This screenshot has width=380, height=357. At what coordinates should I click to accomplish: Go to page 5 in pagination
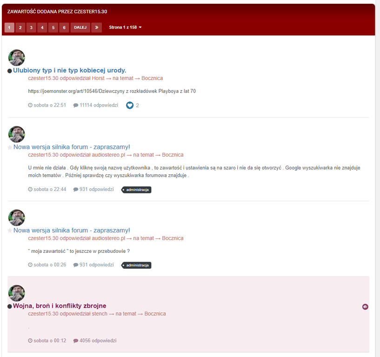click(53, 27)
